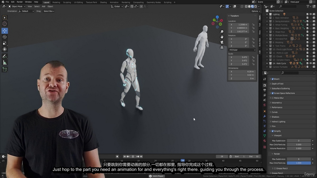Select the Scale tool in left toolbar
317x178 pixels.
(x=5, y=43)
